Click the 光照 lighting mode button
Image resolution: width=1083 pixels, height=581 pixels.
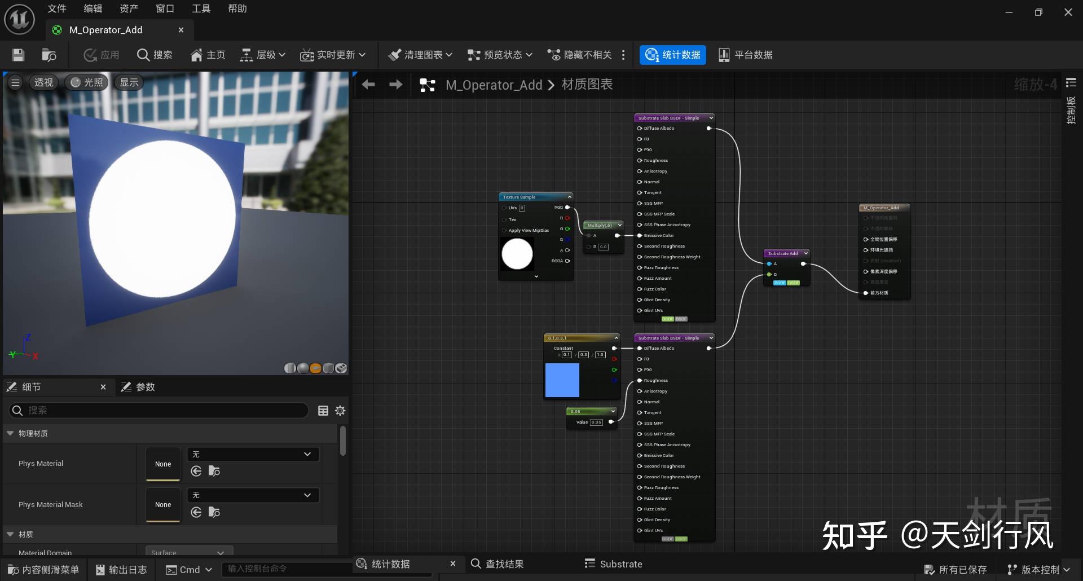pyautogui.click(x=87, y=82)
